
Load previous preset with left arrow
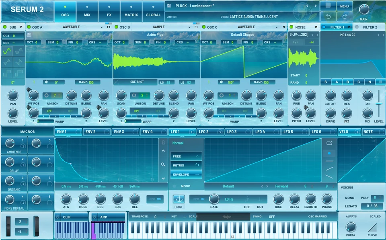pyautogui.click(x=307, y=6)
